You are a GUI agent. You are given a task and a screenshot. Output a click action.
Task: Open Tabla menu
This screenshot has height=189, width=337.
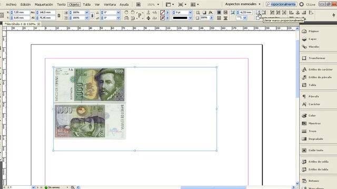(x=86, y=4)
